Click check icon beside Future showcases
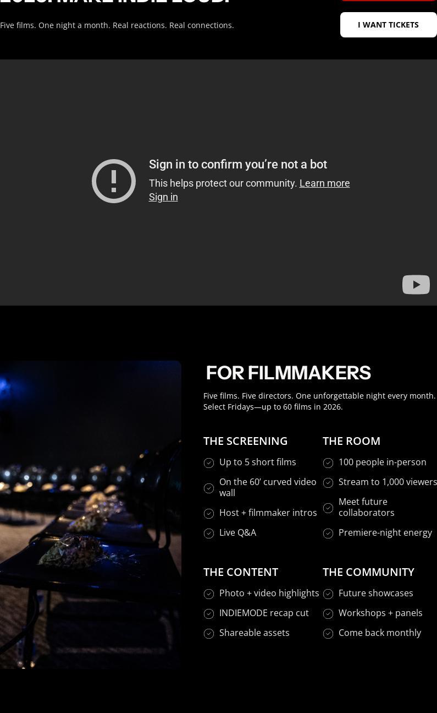This screenshot has width=437, height=713. pyautogui.click(x=328, y=594)
